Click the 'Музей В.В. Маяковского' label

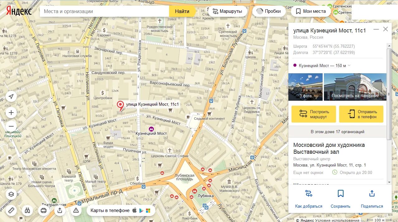[229, 189]
